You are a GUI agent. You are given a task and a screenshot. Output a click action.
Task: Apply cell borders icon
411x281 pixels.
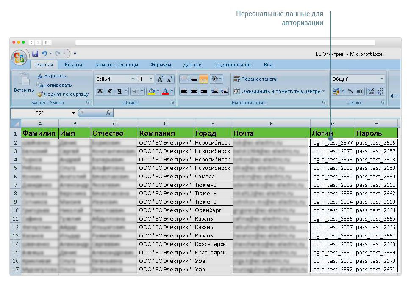(x=135, y=91)
